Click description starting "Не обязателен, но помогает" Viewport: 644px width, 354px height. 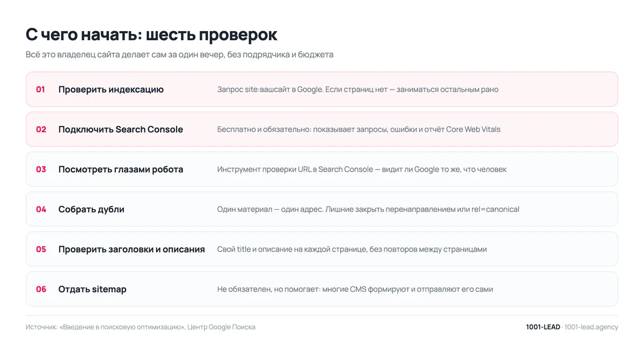pyautogui.click(x=355, y=289)
